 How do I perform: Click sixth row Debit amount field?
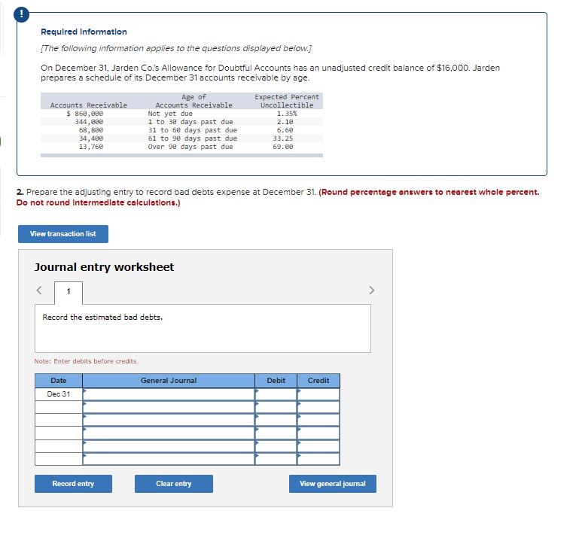(x=276, y=459)
